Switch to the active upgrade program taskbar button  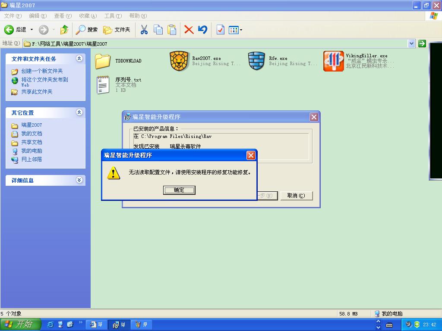click(119, 325)
